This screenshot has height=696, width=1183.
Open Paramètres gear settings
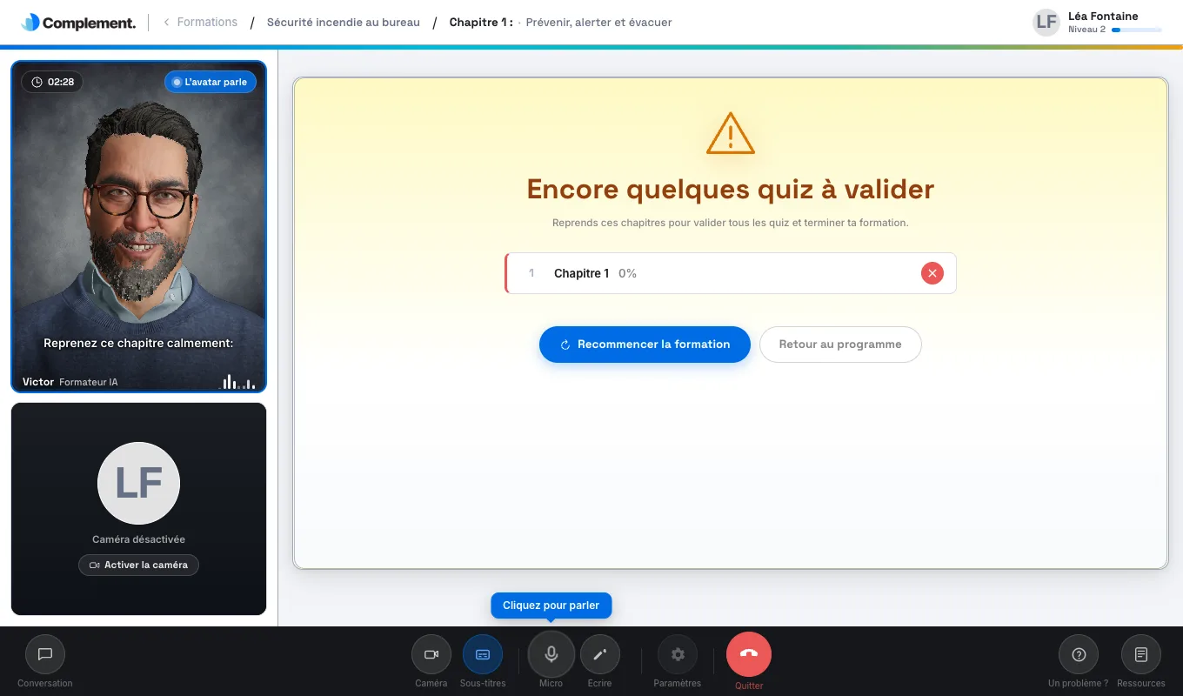(678, 654)
